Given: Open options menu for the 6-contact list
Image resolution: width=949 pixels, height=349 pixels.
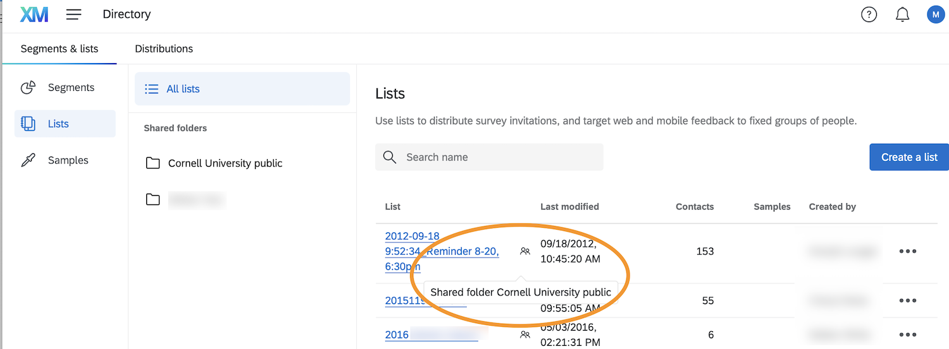Looking at the screenshot, I should coord(908,334).
